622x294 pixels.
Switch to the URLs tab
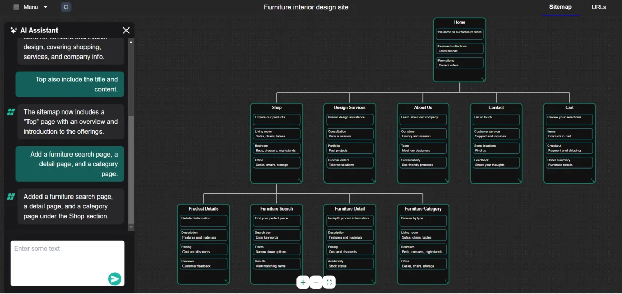click(x=599, y=7)
